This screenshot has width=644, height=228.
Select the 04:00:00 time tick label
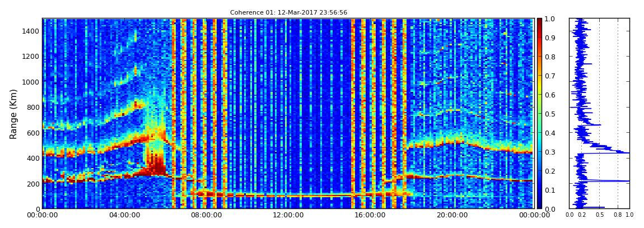pyautogui.click(x=124, y=215)
